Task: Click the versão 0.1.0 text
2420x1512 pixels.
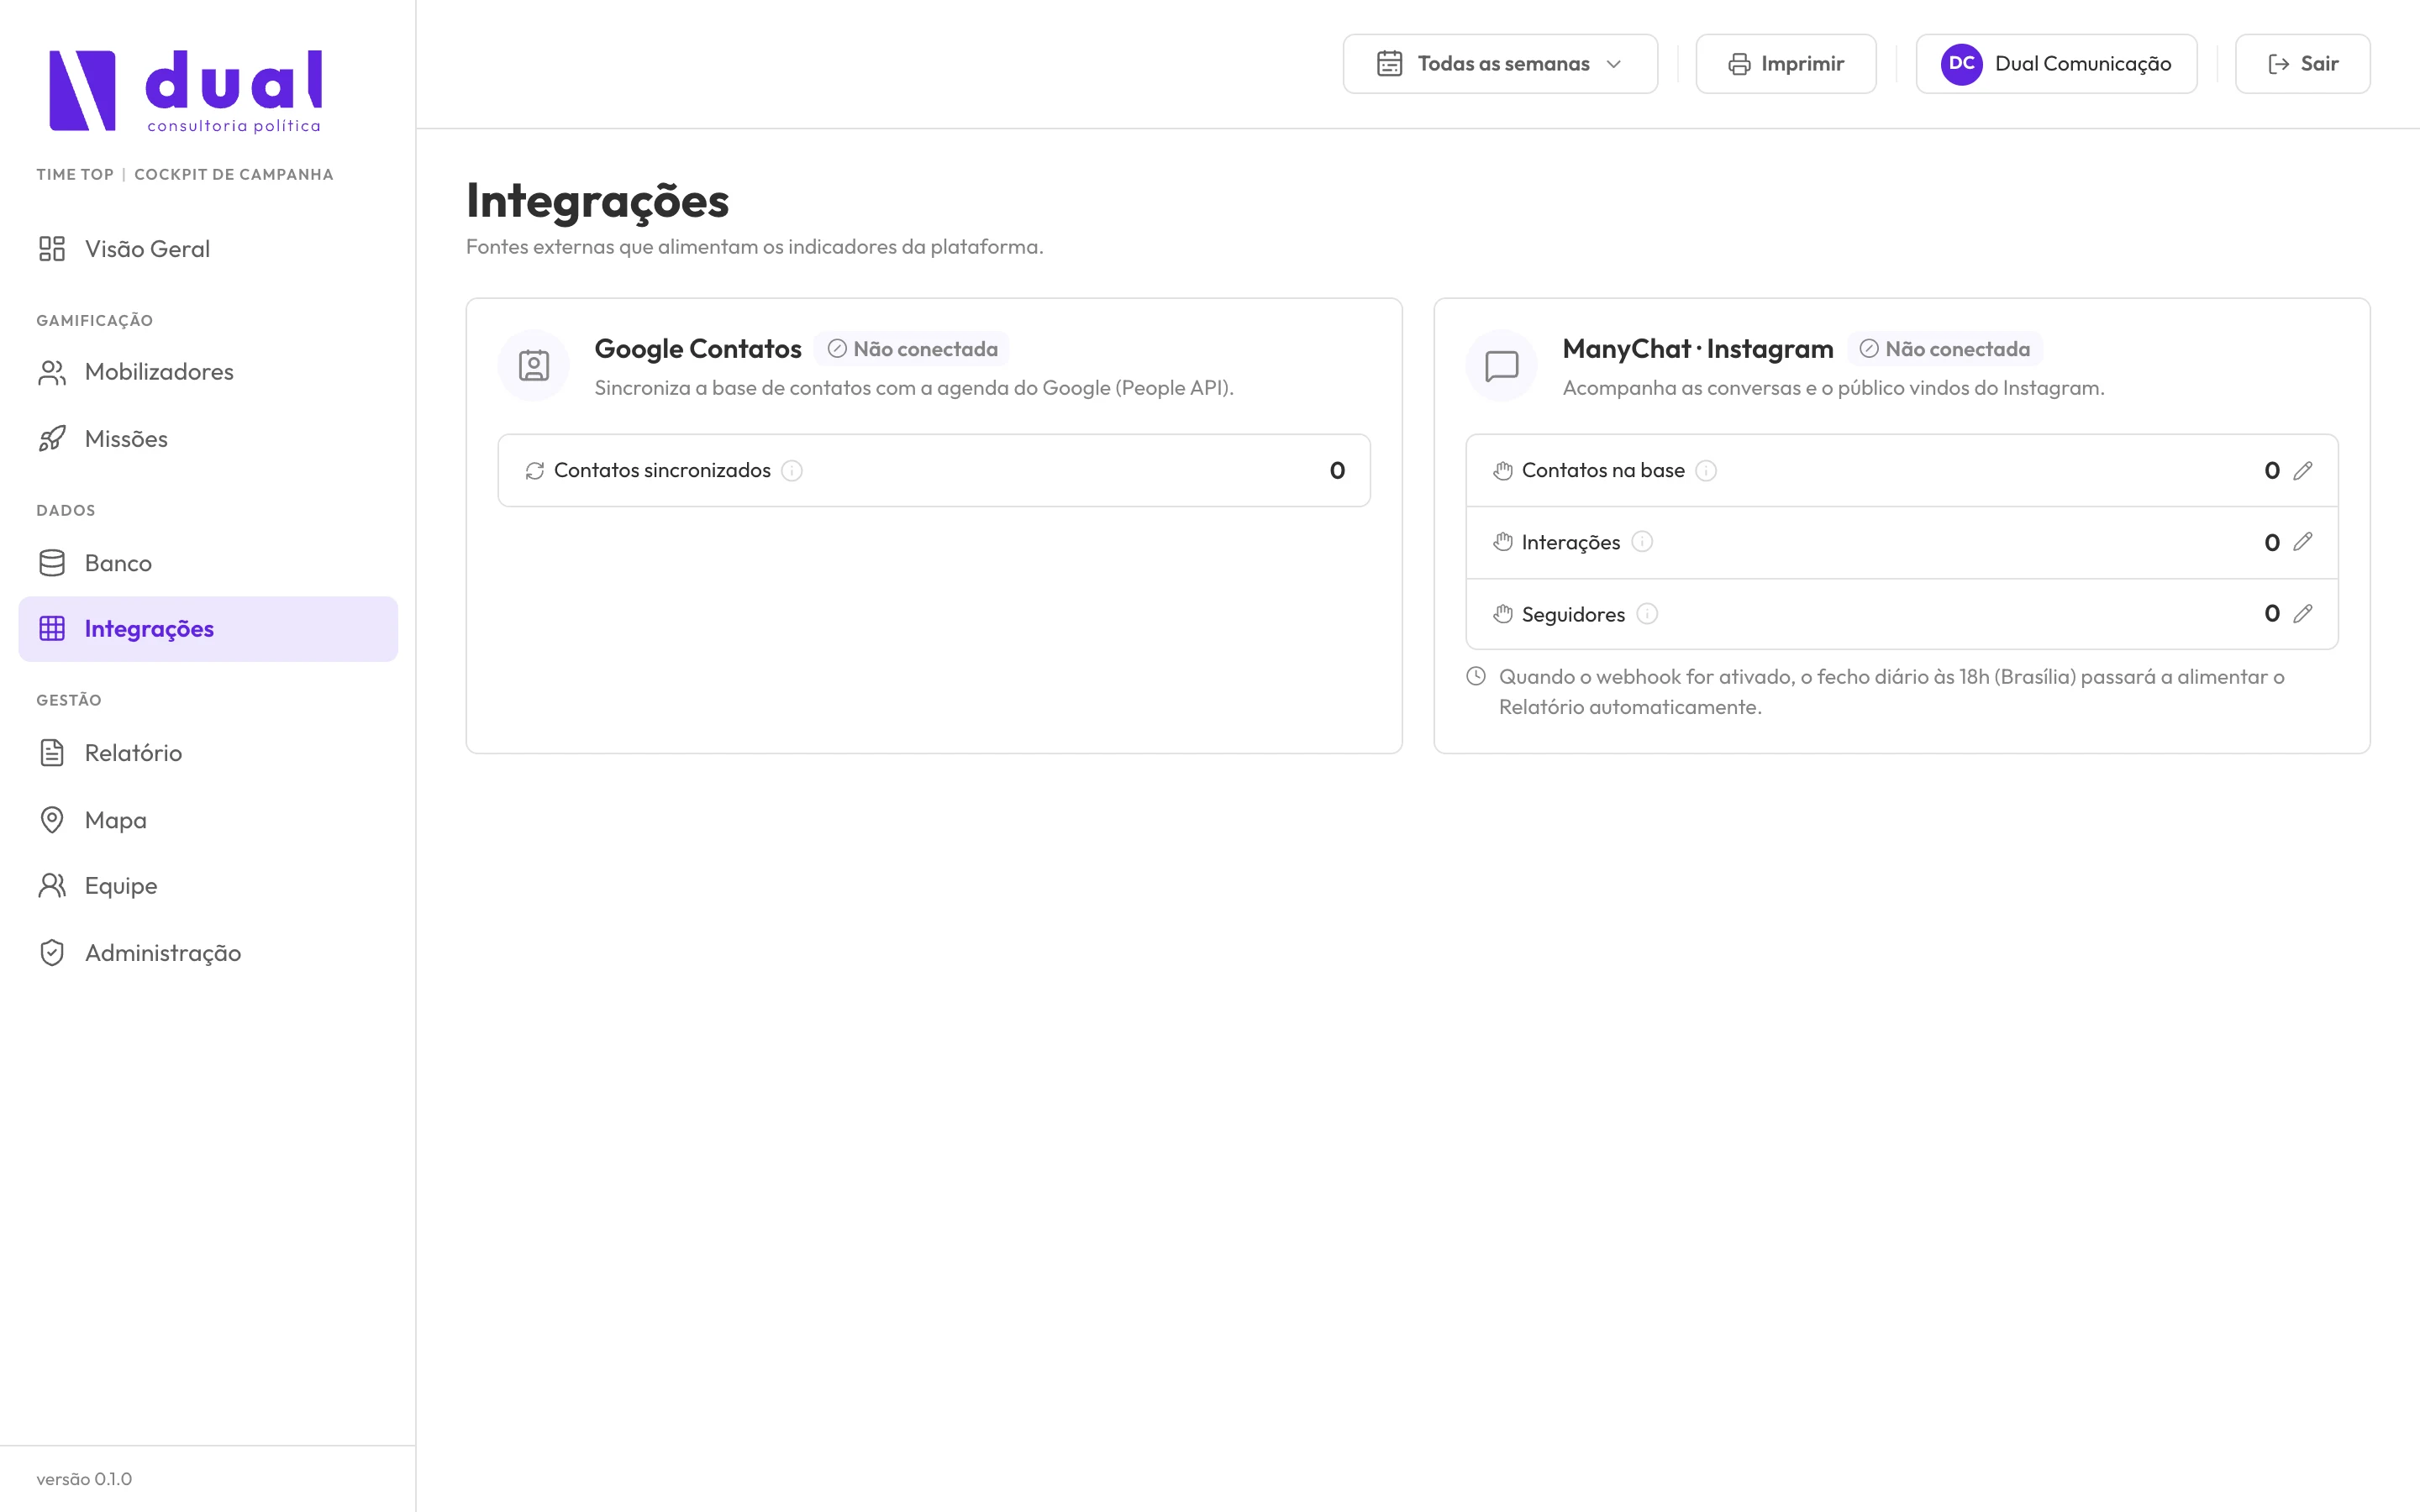Action: click(x=84, y=1479)
